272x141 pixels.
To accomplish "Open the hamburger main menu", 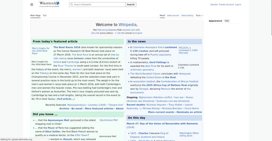I will pyautogui.click(x=32, y=4).
